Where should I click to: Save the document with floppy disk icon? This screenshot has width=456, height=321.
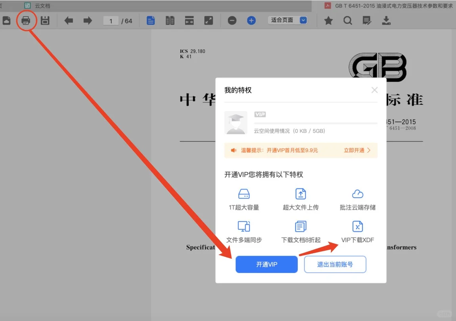(45, 21)
